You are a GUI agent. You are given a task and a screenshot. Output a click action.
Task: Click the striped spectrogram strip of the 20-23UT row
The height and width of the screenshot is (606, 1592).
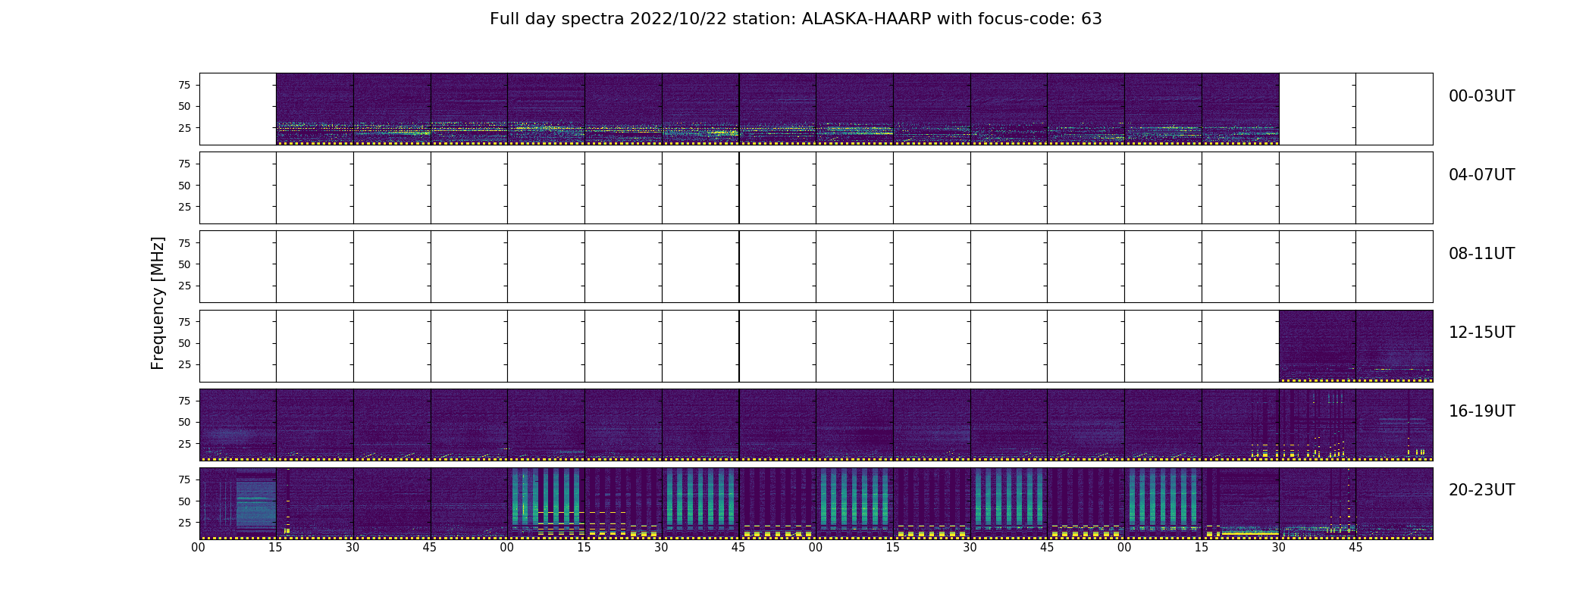coord(816,504)
